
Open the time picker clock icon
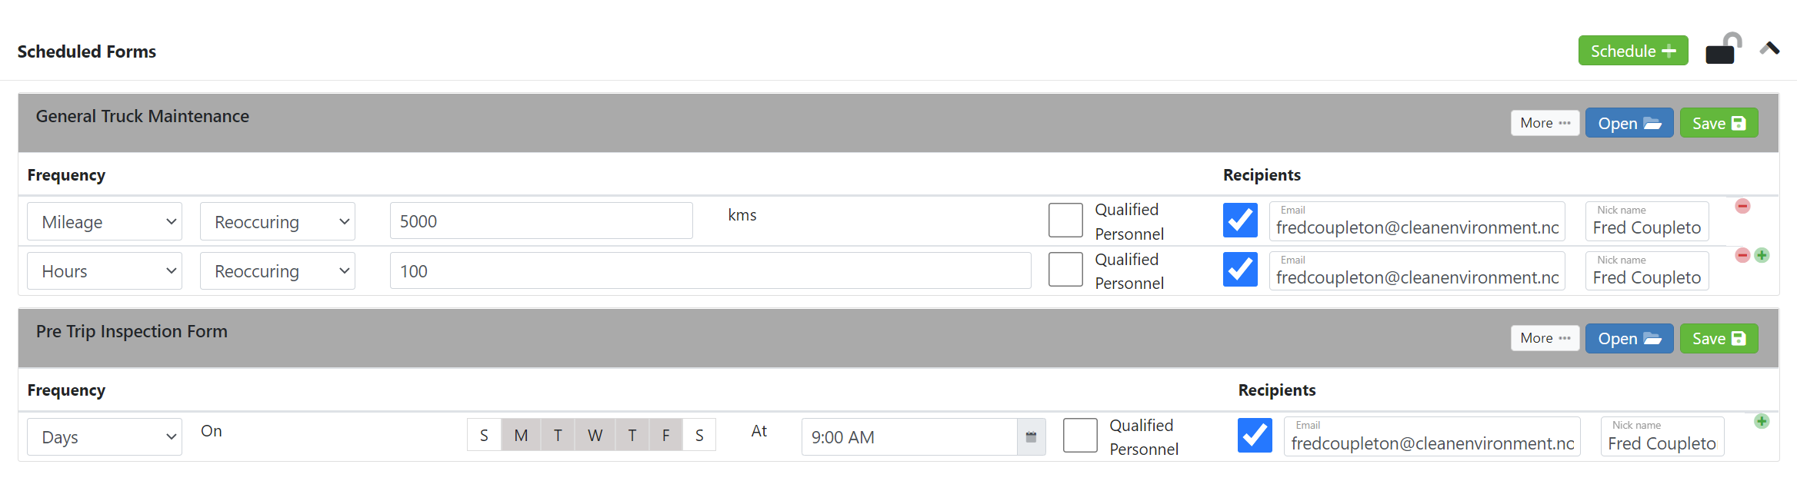[x=1031, y=436]
